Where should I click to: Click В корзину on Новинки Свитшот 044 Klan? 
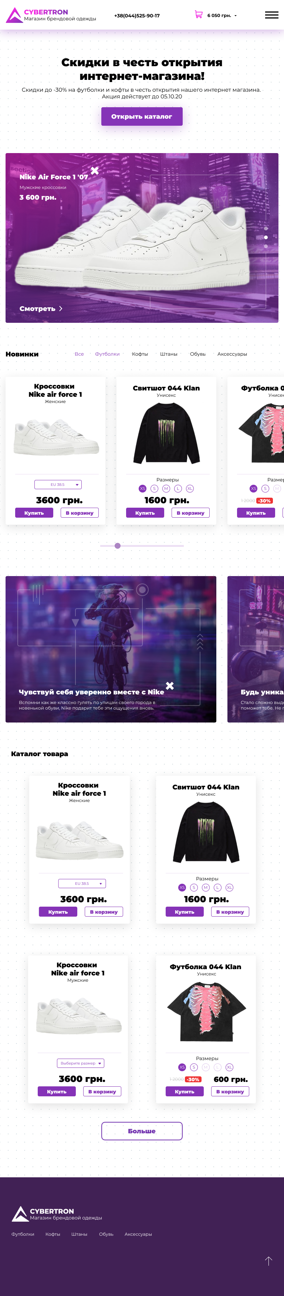click(190, 512)
